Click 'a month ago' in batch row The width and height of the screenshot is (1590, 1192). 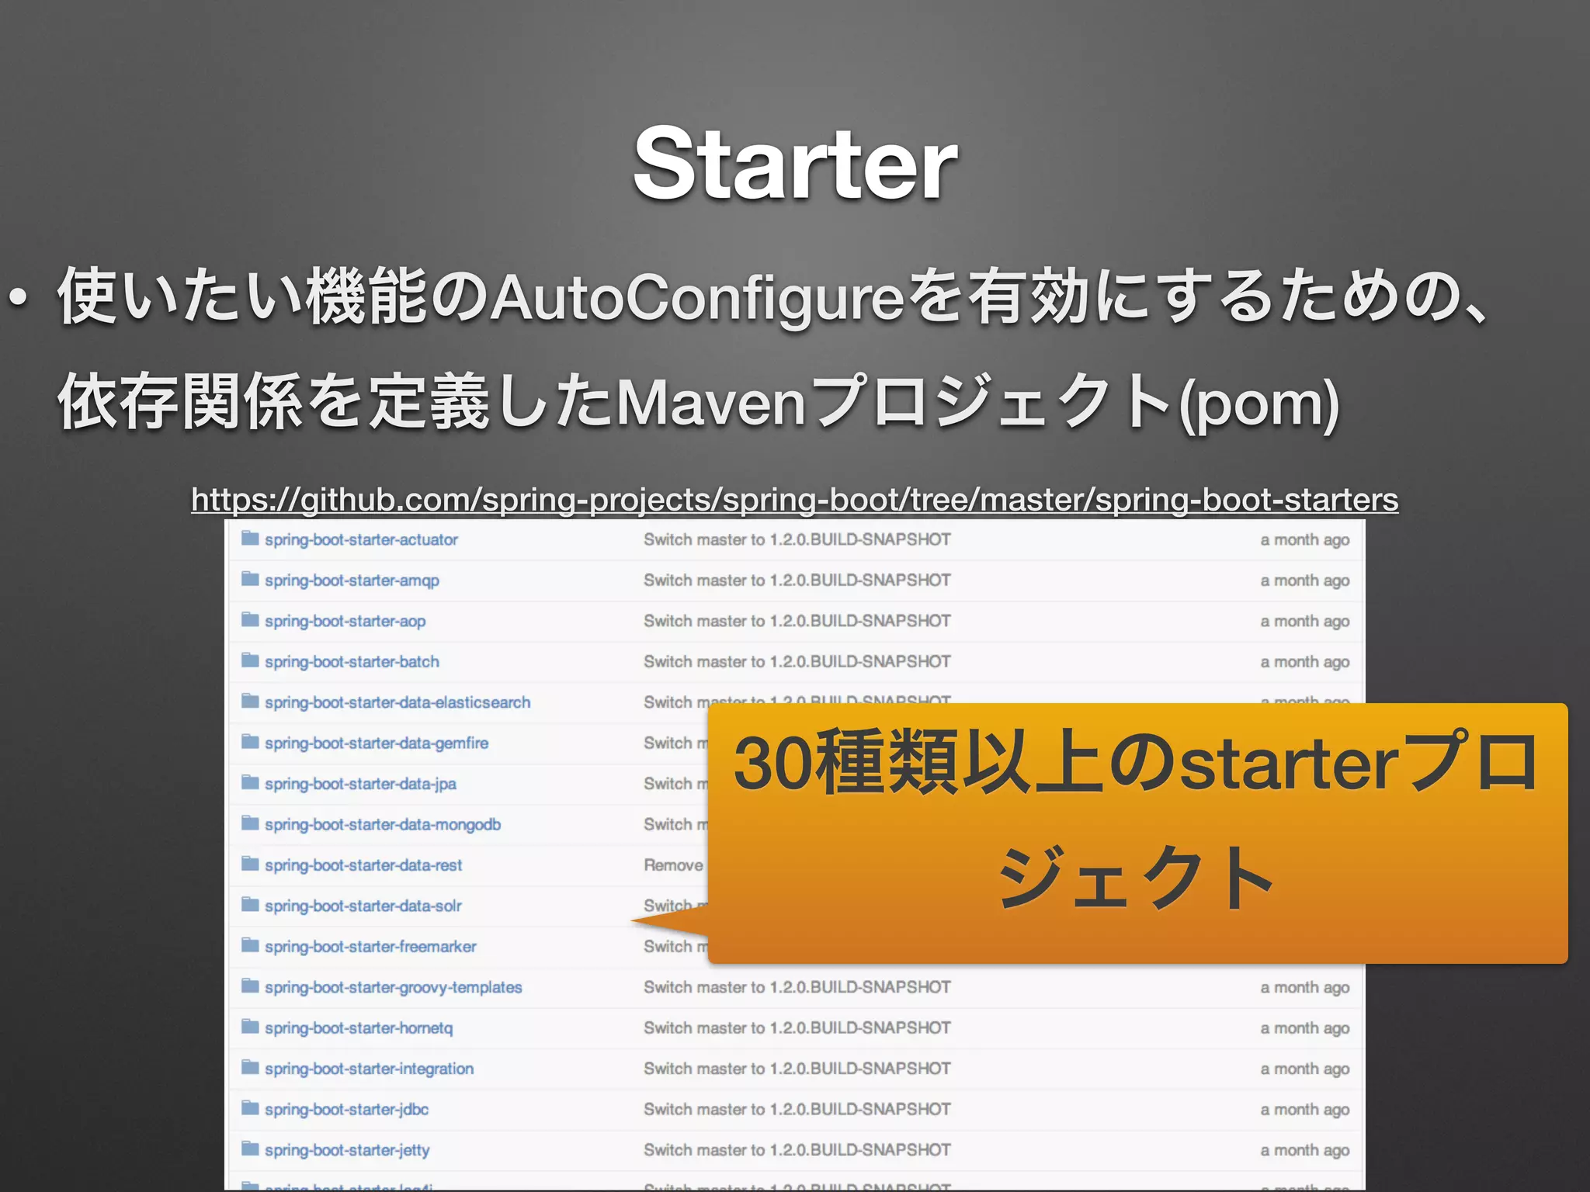tap(1305, 663)
